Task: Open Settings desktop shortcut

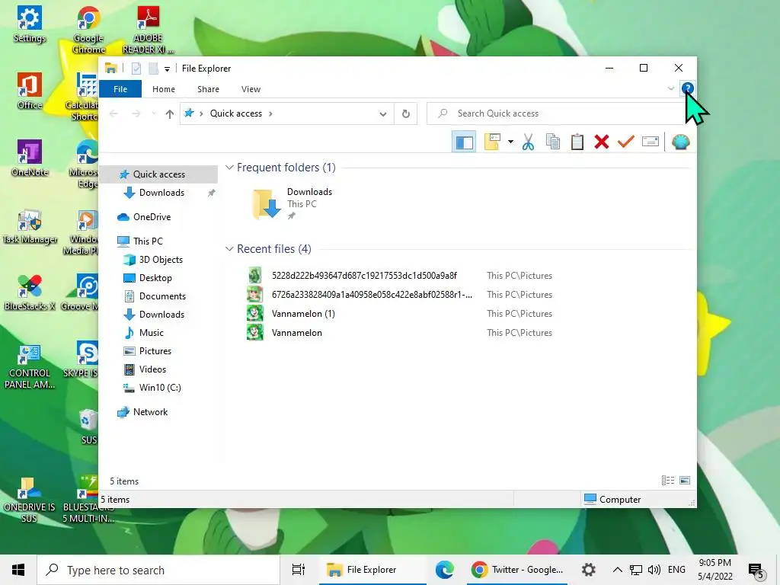Action: point(29,25)
